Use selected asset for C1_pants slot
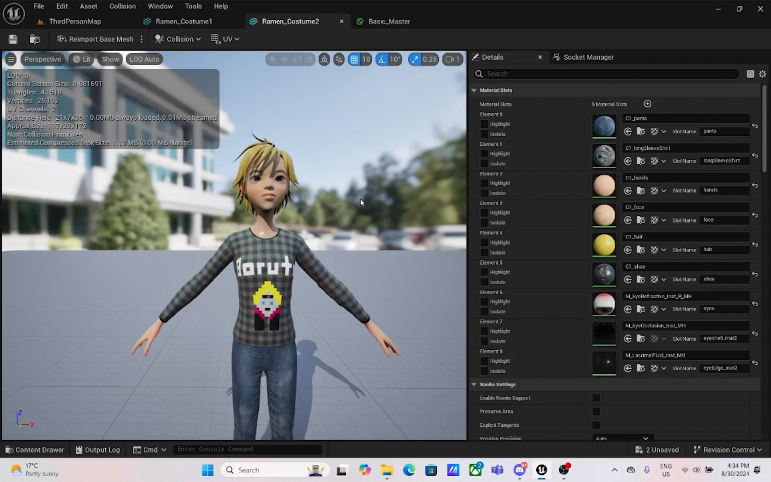 [x=628, y=131]
